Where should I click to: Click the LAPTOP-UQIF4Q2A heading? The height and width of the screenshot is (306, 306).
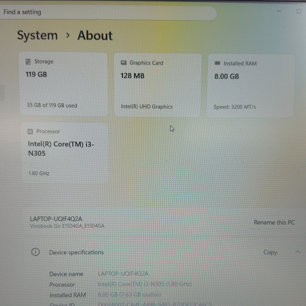(x=56, y=219)
